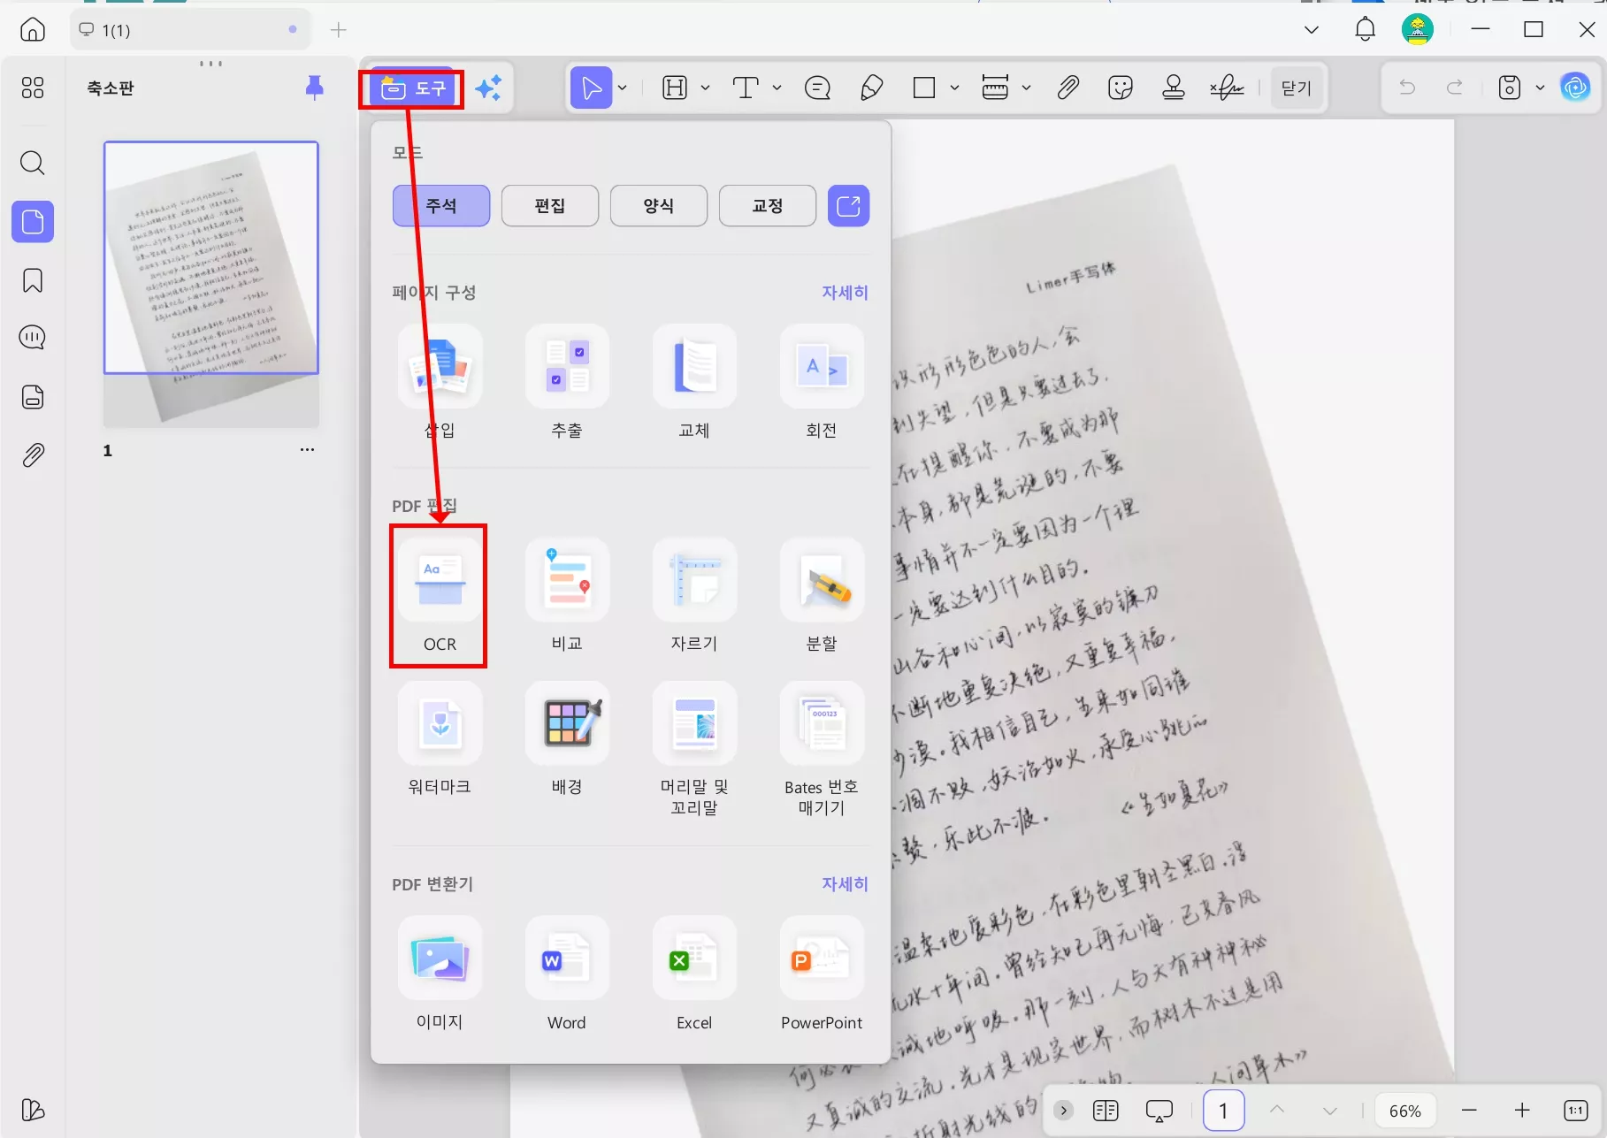Viewport: 1607px width, 1138px height.
Task: Expand the measure tool dropdown arrow
Action: [1026, 88]
